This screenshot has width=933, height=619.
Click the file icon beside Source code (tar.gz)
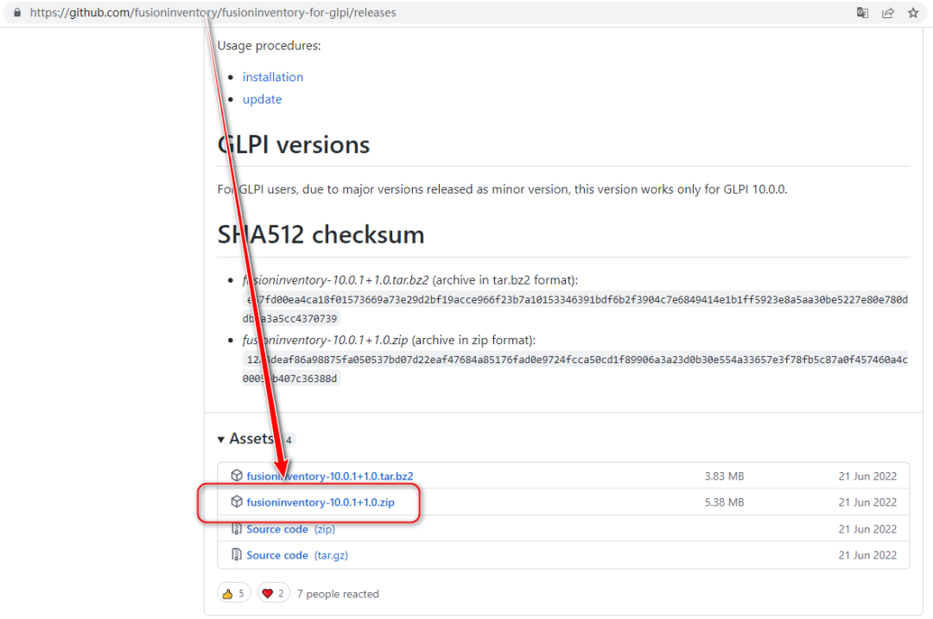point(236,555)
